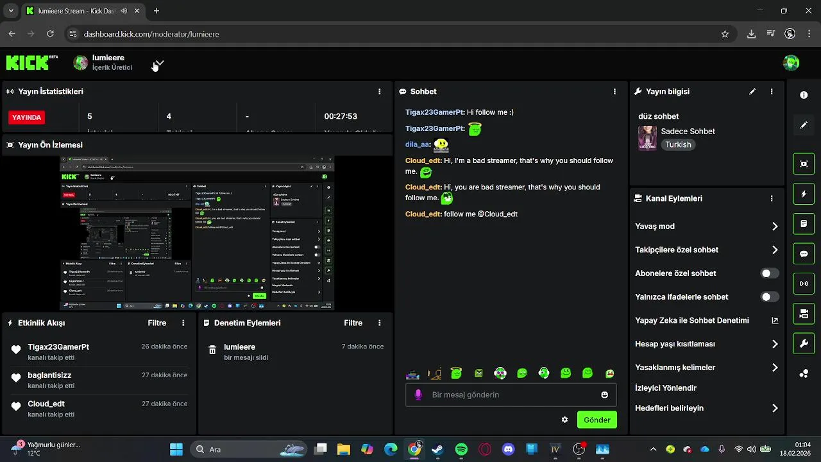Focus the Bir mesaj gönderin input
This screenshot has height=462, width=821.
click(x=511, y=395)
